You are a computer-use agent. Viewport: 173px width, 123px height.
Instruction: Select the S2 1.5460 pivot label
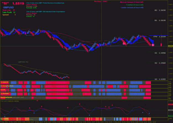(160, 63)
